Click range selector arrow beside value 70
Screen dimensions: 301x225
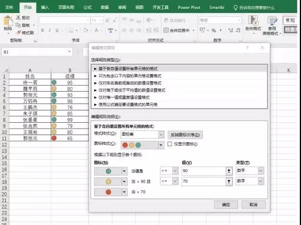229,182
